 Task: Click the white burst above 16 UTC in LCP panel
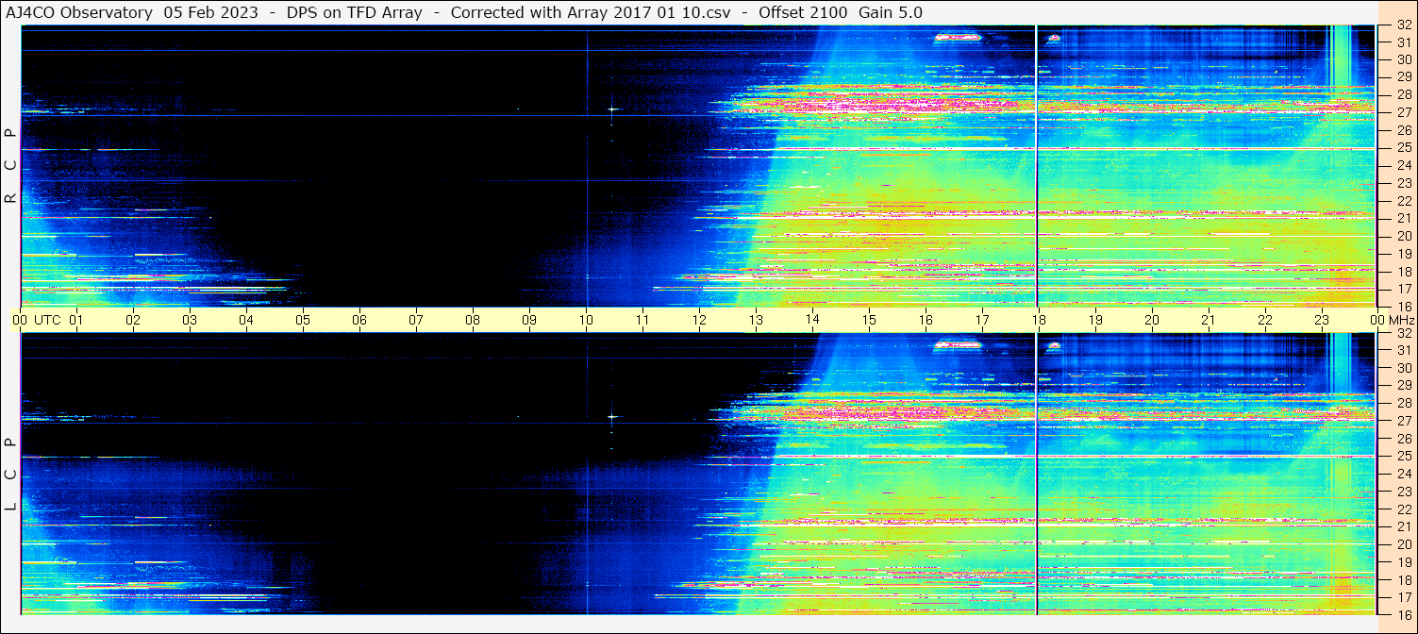pyautogui.click(x=957, y=345)
